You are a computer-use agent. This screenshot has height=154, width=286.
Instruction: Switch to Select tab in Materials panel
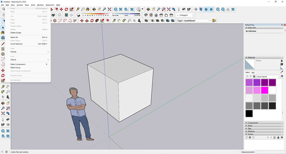coord(248,72)
